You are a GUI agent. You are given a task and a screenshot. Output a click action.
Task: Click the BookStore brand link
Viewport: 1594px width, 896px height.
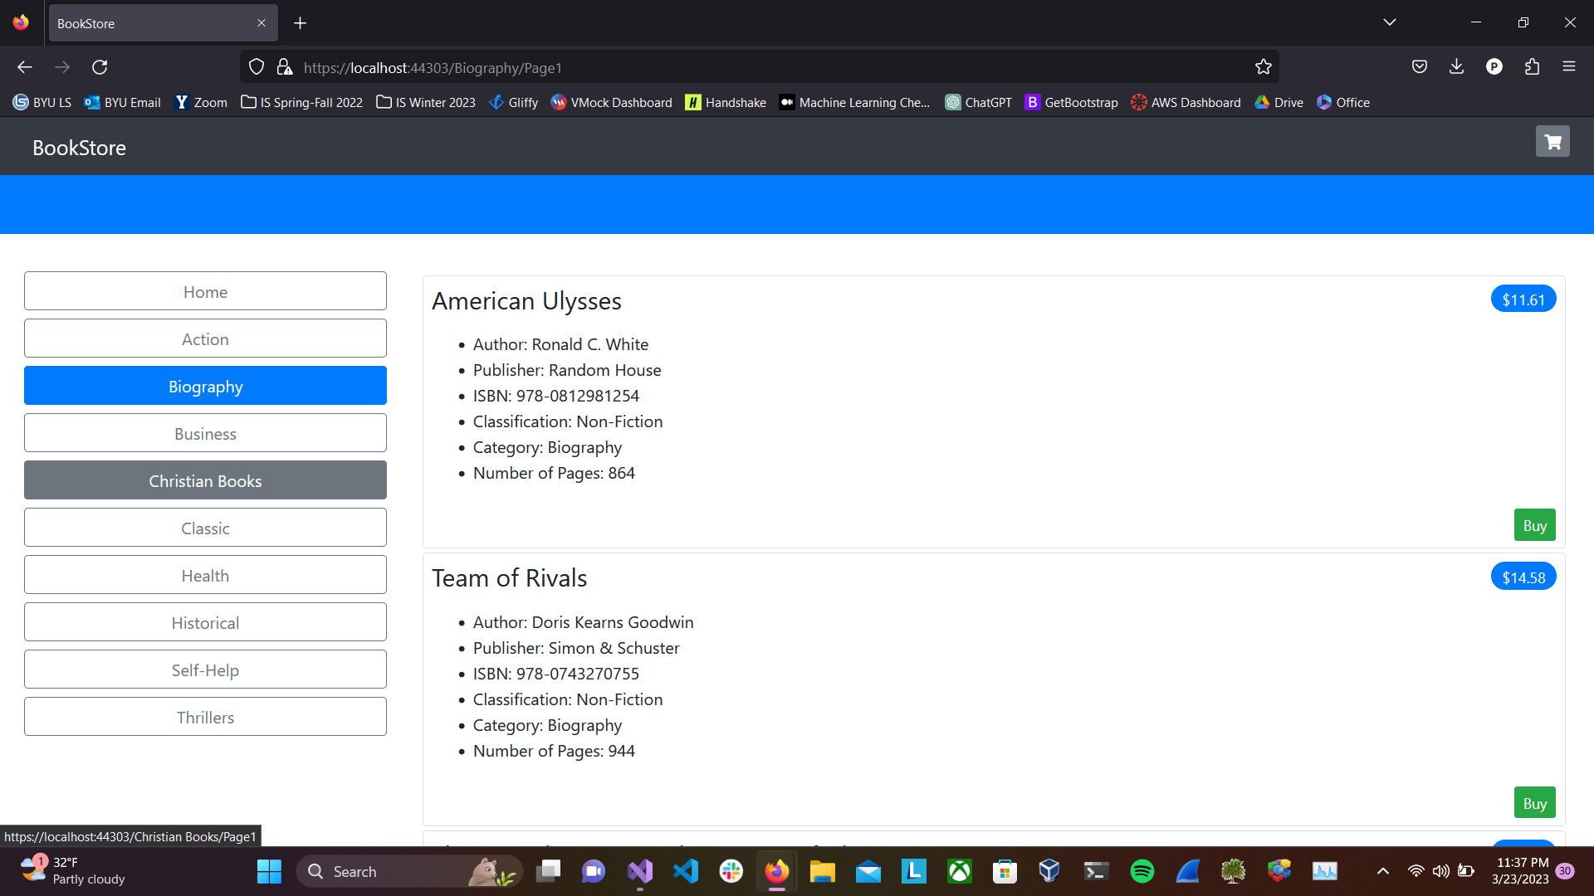[79, 148]
